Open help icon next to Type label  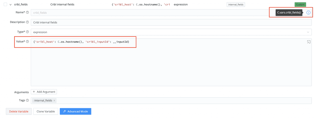(x=27, y=32)
